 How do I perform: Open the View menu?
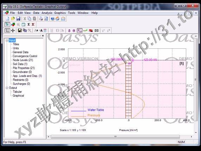pyautogui.click(x=27, y=13)
